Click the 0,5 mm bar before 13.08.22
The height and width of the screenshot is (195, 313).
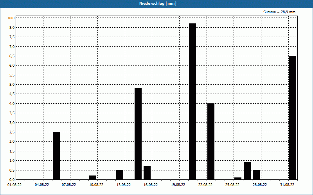coord(120,175)
